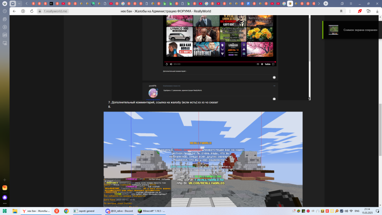Click the LYNKCO 900 video thumbnail
This screenshot has width=382, height=215.
(x=180, y=34)
